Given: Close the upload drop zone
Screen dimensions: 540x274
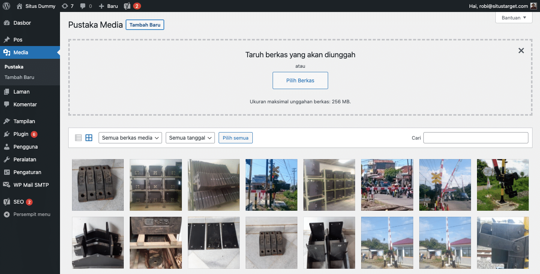Looking at the screenshot, I should point(521,51).
